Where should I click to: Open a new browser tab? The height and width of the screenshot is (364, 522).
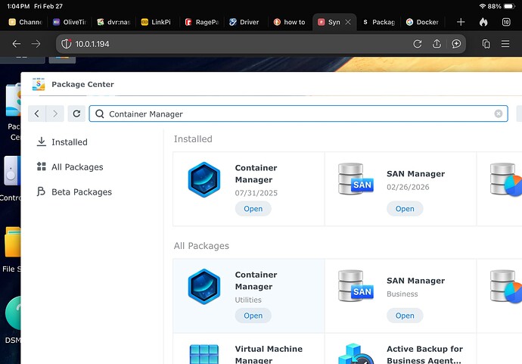pos(461,22)
